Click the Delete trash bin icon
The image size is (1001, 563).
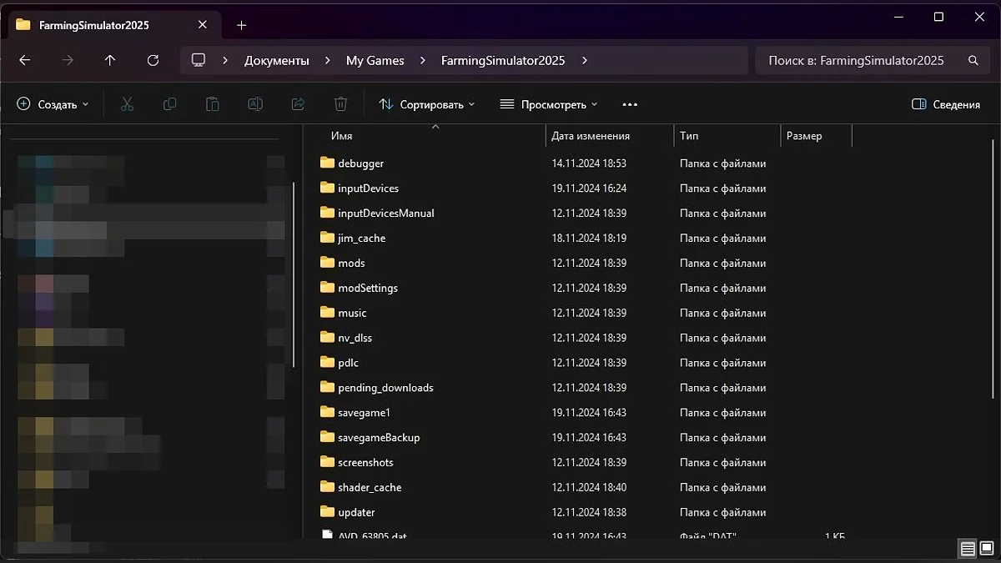click(x=340, y=104)
